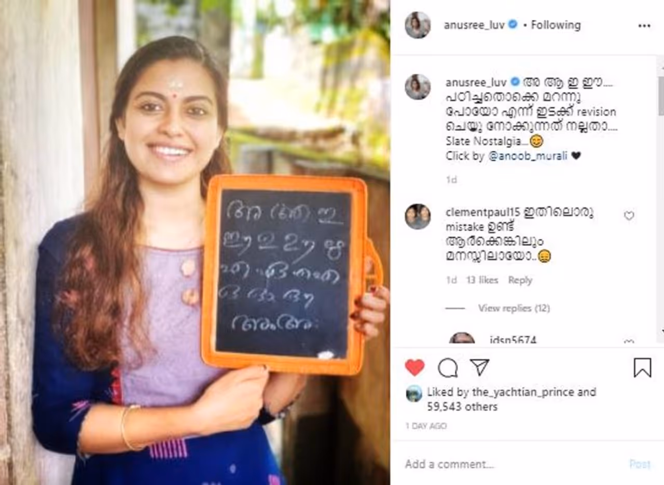The image size is (664, 485).
Task: Click the Following button in header
Action: [556, 25]
